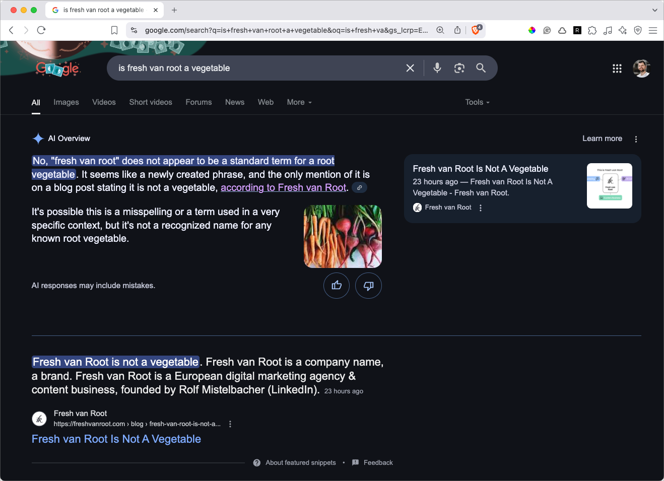Switch to the Web tab
664x481 pixels.
coord(265,102)
